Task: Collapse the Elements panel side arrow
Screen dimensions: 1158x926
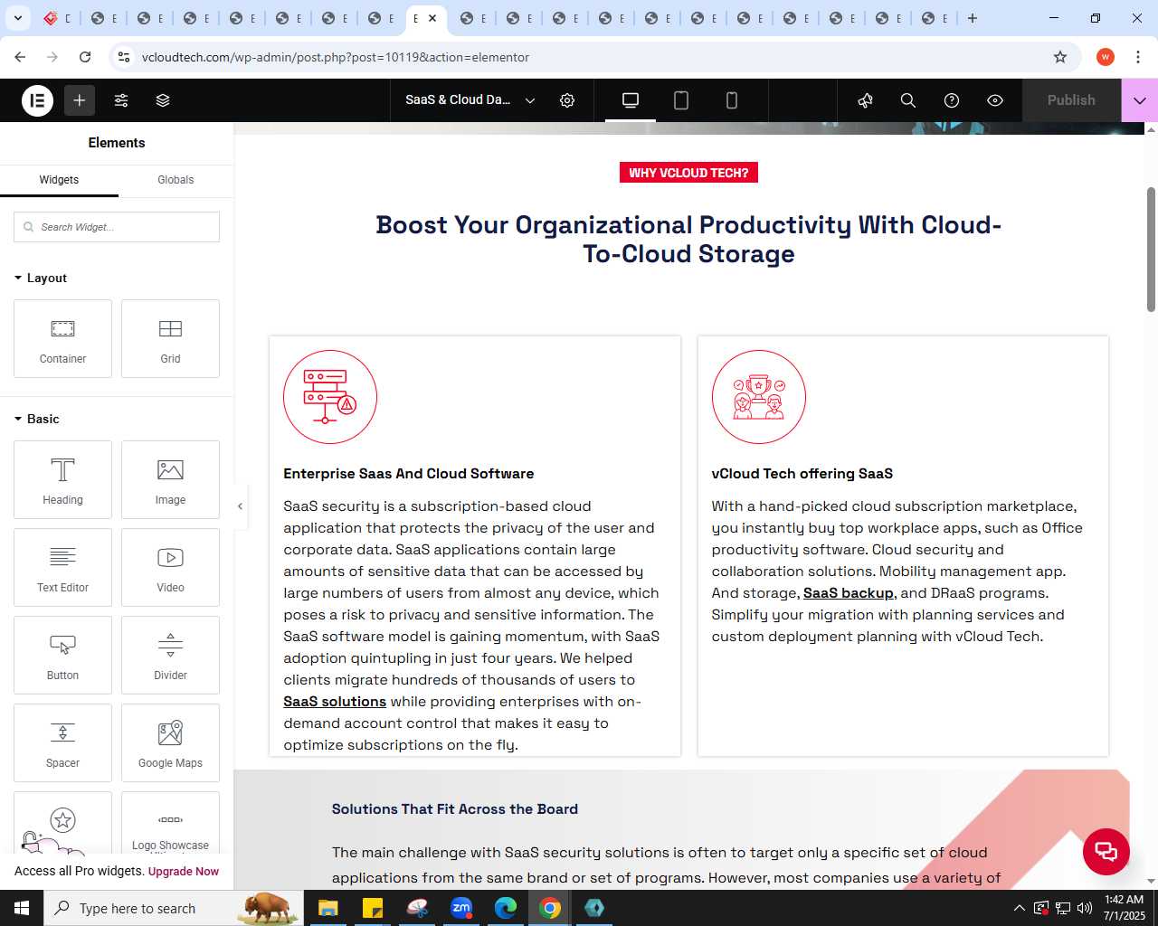Action: pyautogui.click(x=240, y=506)
